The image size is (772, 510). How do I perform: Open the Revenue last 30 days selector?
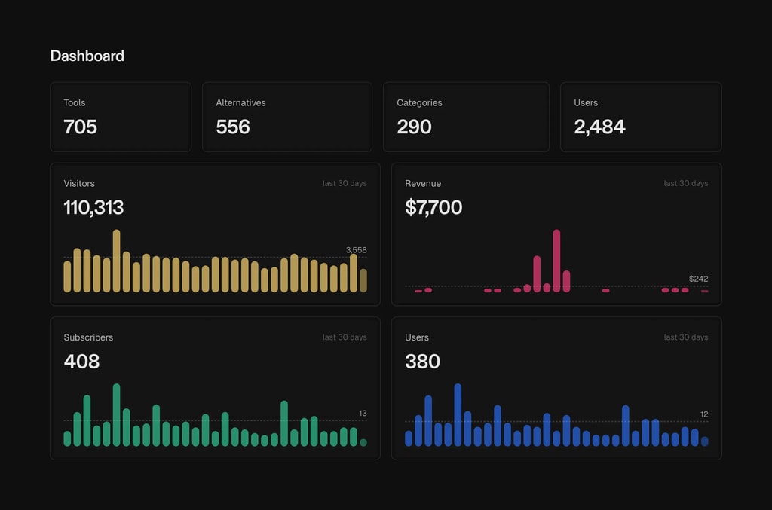coord(685,182)
